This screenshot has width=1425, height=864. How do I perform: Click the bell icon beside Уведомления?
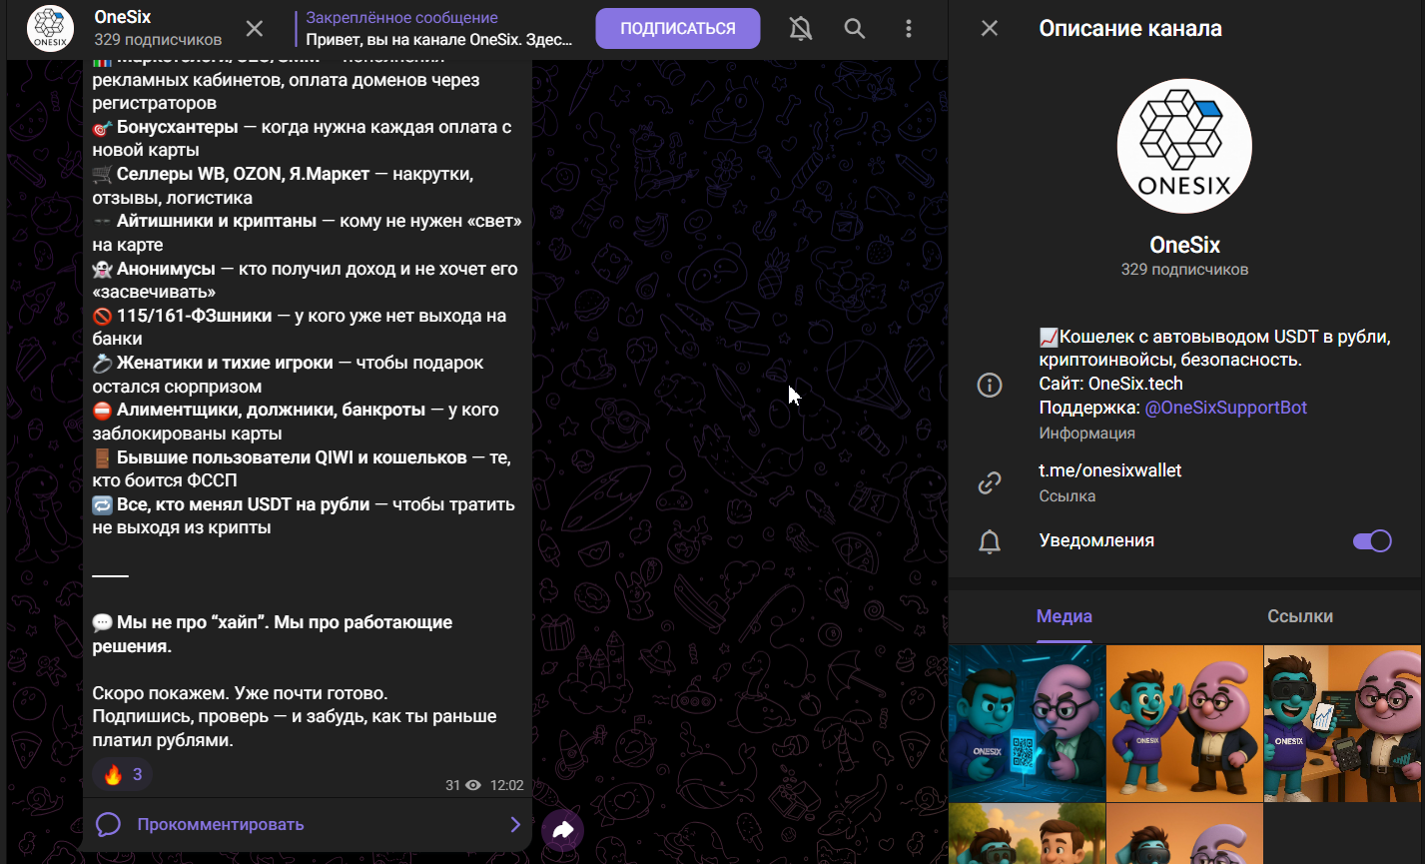click(x=990, y=541)
